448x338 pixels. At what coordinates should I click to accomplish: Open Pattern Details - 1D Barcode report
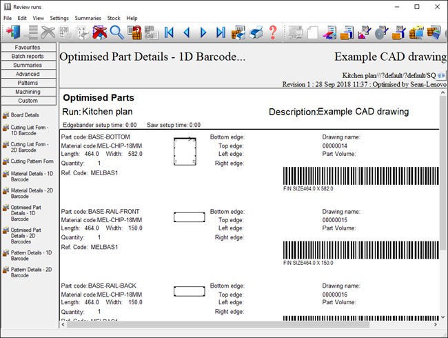point(30,256)
